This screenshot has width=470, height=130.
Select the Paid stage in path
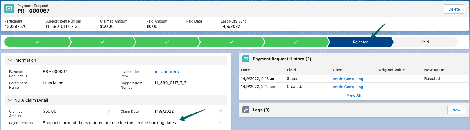425,42
